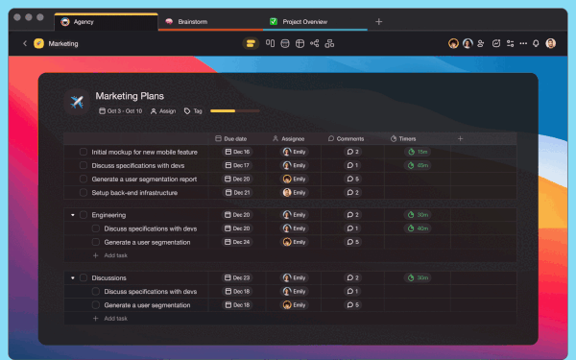Collapse the Engineering group

point(72,215)
